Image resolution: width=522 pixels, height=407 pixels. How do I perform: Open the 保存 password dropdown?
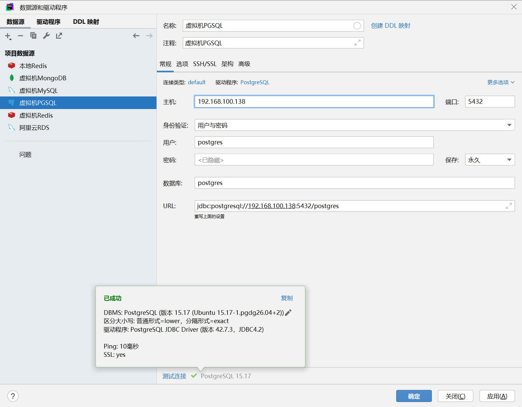pyautogui.click(x=490, y=160)
